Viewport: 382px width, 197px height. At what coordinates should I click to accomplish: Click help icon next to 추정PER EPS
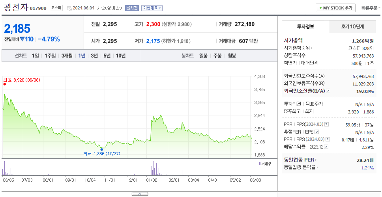click(317, 132)
